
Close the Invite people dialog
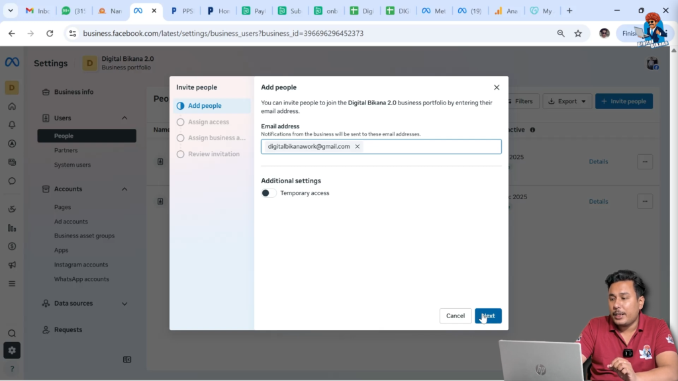coord(497,87)
